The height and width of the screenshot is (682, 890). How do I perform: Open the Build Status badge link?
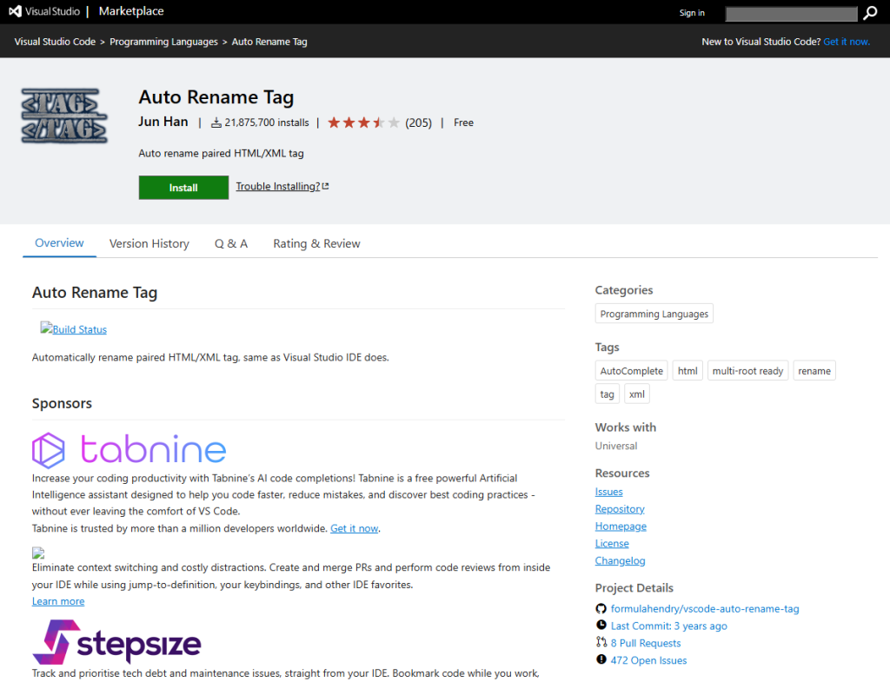tap(73, 329)
